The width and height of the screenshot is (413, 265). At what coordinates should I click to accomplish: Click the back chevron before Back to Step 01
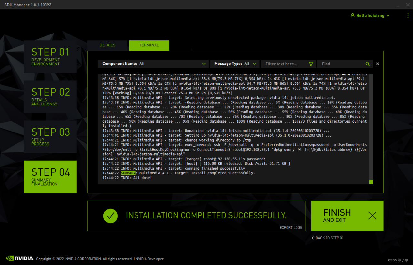click(313, 238)
